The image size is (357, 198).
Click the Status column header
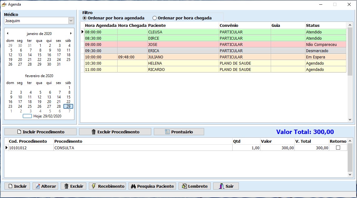(325, 26)
